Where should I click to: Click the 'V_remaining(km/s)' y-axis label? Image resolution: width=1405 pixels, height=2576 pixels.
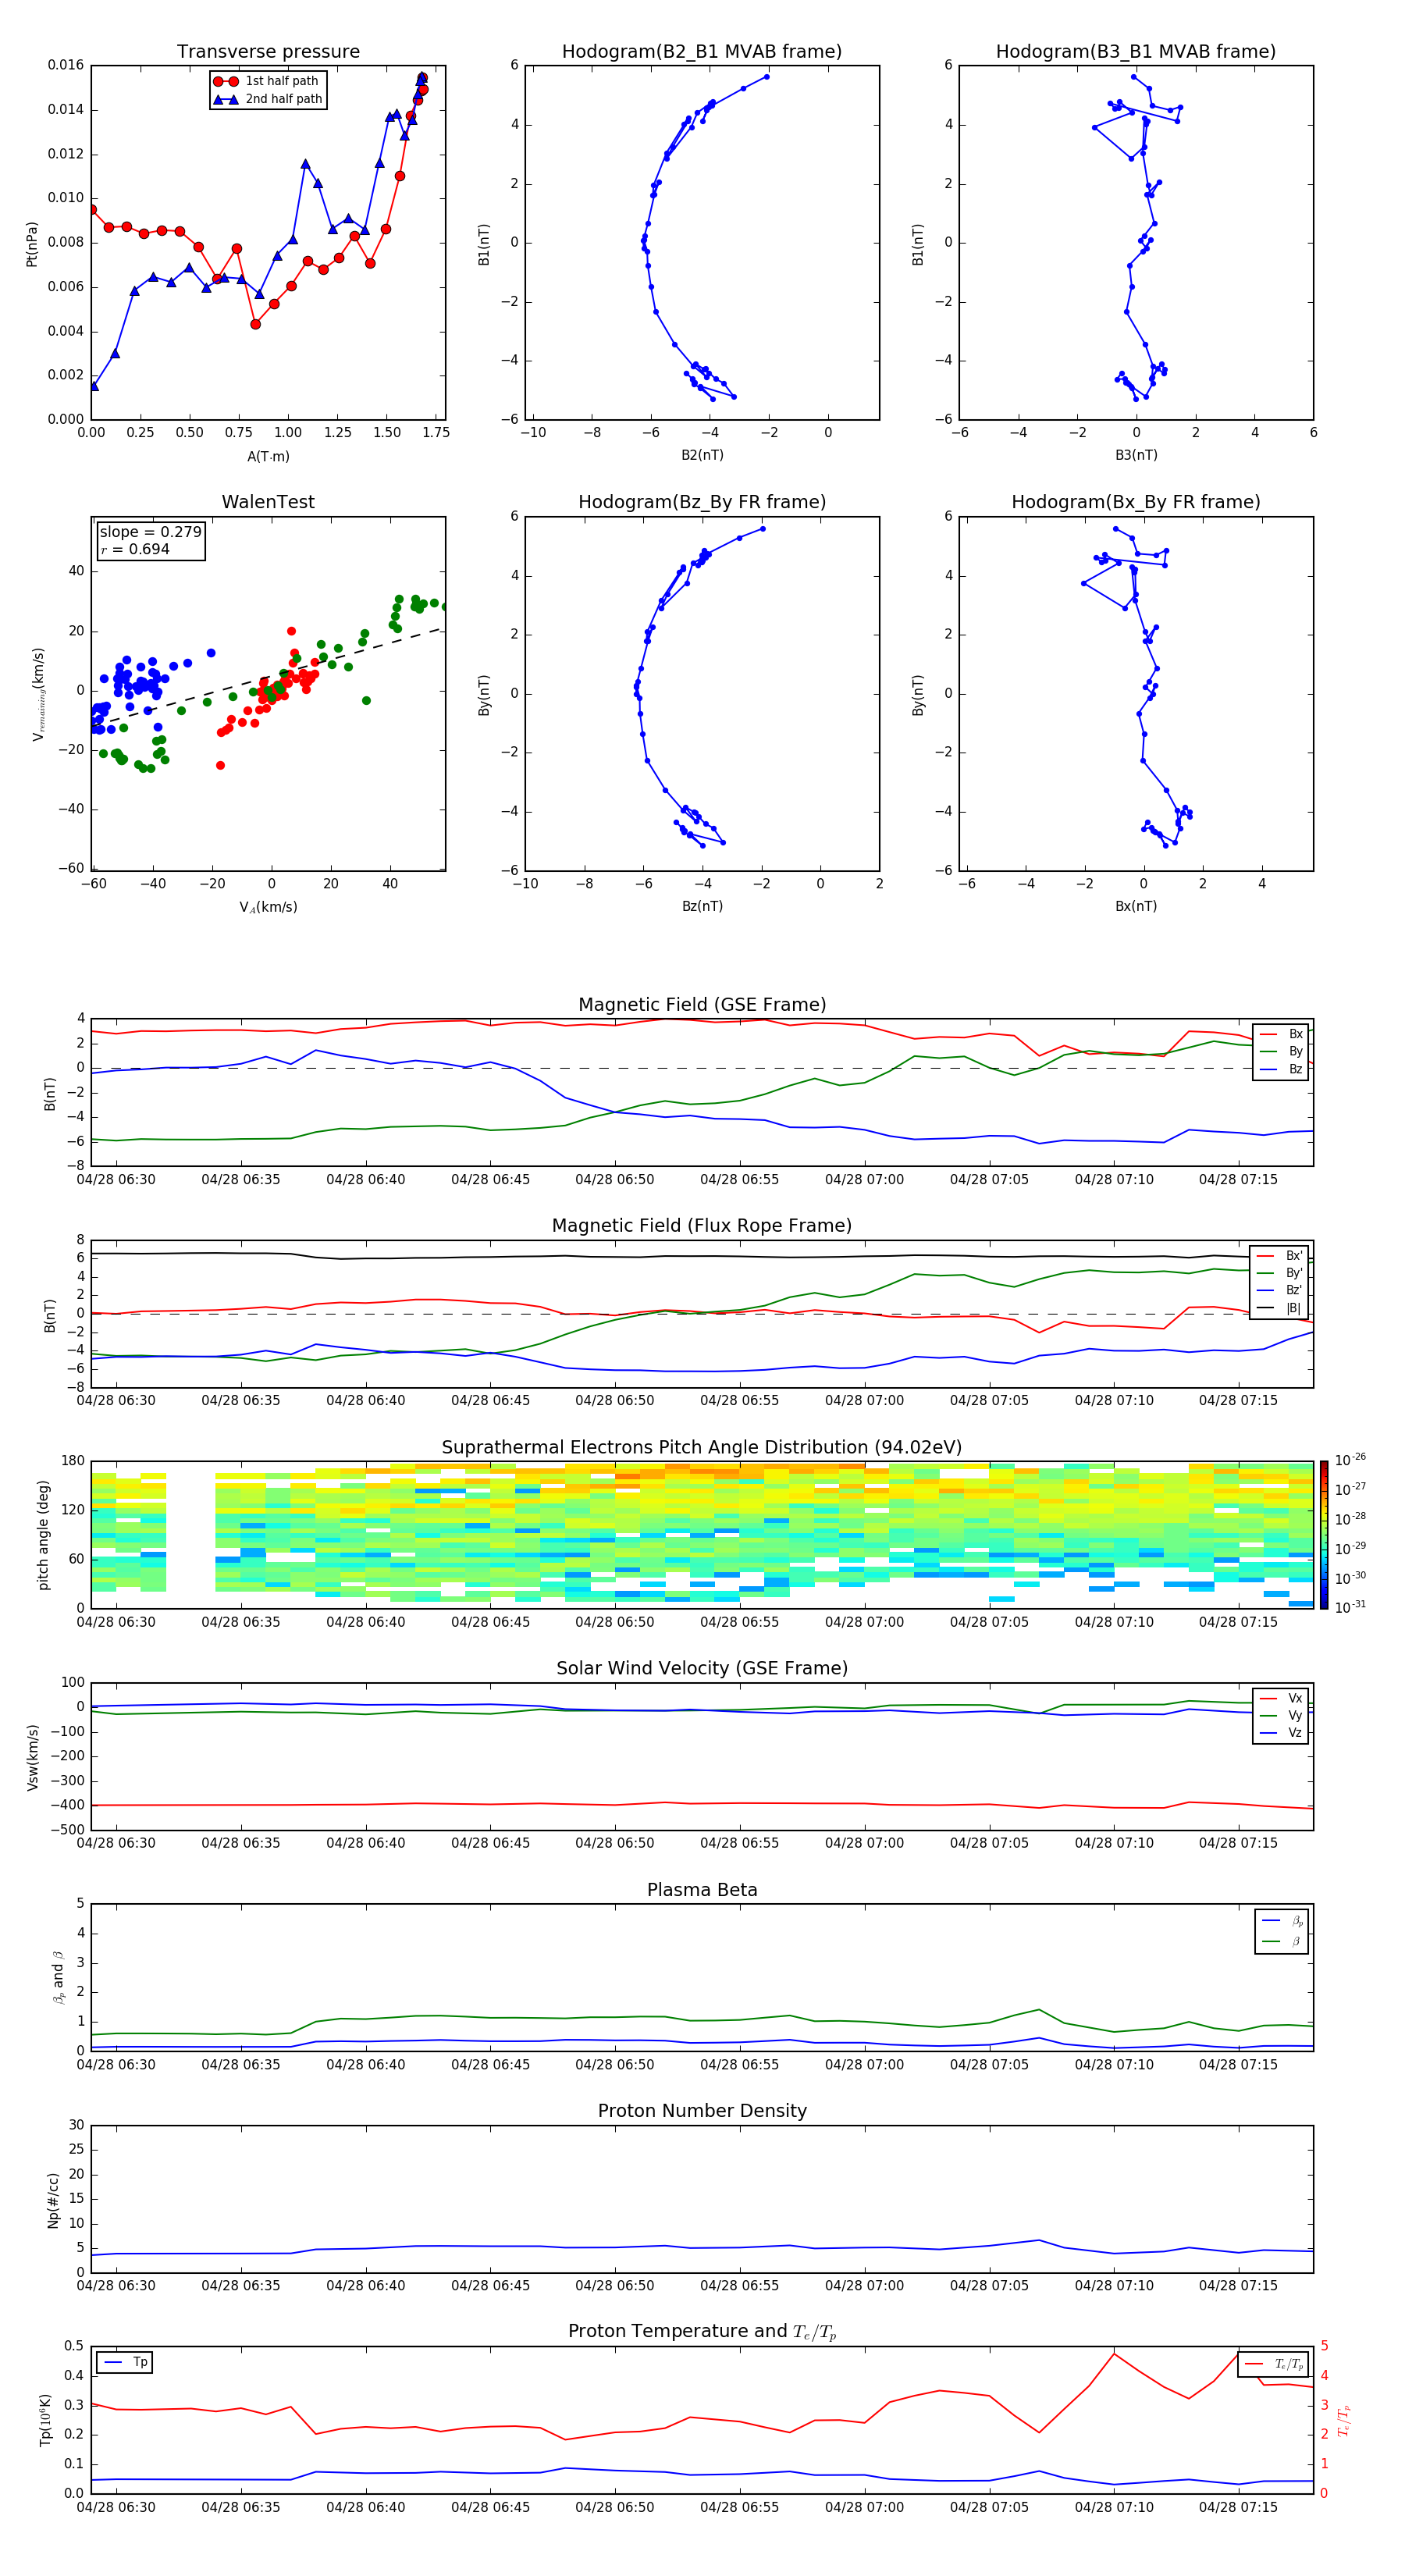(38, 694)
